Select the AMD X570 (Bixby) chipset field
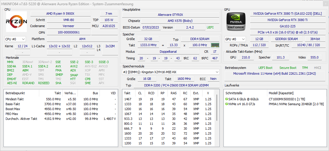Image resolution: width=329 pixels, height=151 pixels. (180, 21)
